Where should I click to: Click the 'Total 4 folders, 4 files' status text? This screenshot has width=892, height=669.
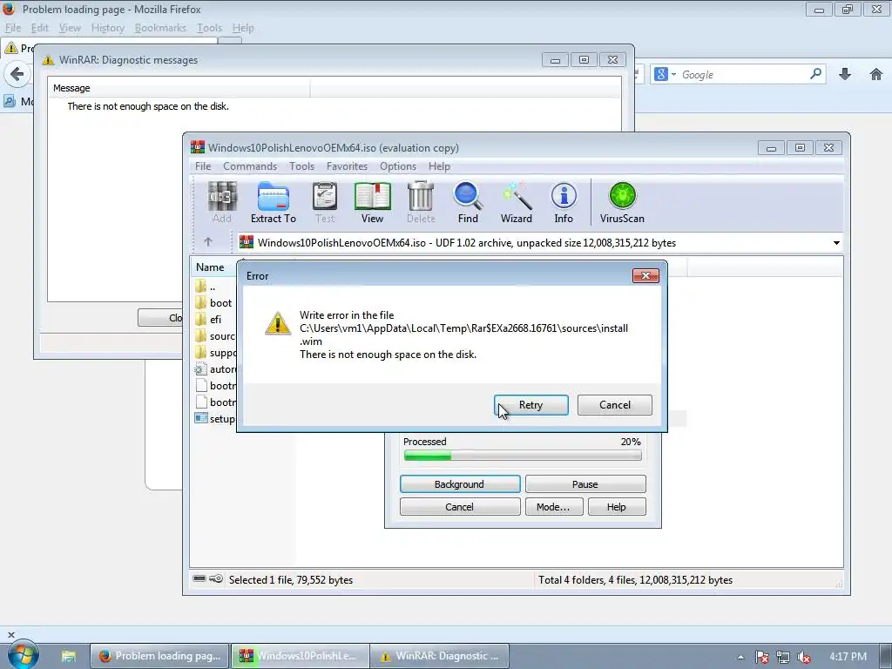coord(635,579)
